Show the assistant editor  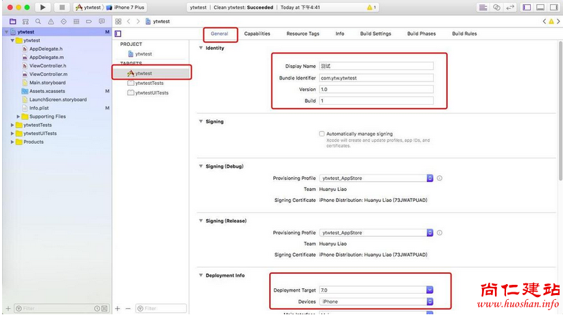tap(496, 7)
